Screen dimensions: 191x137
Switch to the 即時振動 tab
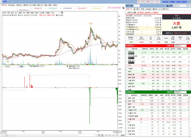pos(11,5)
